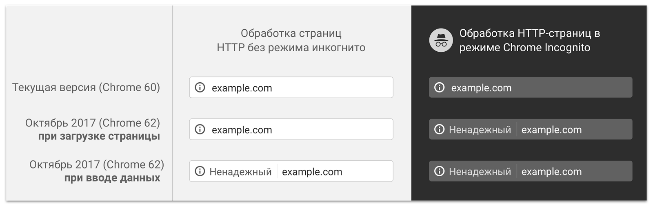Screen dimensions: 653x206
Task: Click info icon in page-load incognito bar
Action: (x=439, y=129)
